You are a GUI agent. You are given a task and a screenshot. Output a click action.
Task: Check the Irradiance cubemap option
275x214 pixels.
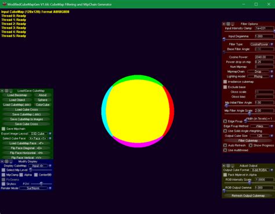pyautogui.click(x=225, y=82)
